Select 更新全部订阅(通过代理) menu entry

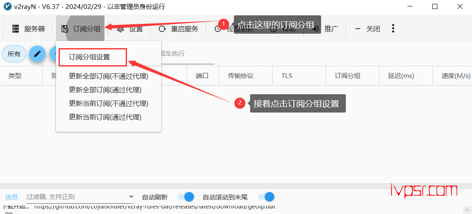pyautogui.click(x=105, y=90)
